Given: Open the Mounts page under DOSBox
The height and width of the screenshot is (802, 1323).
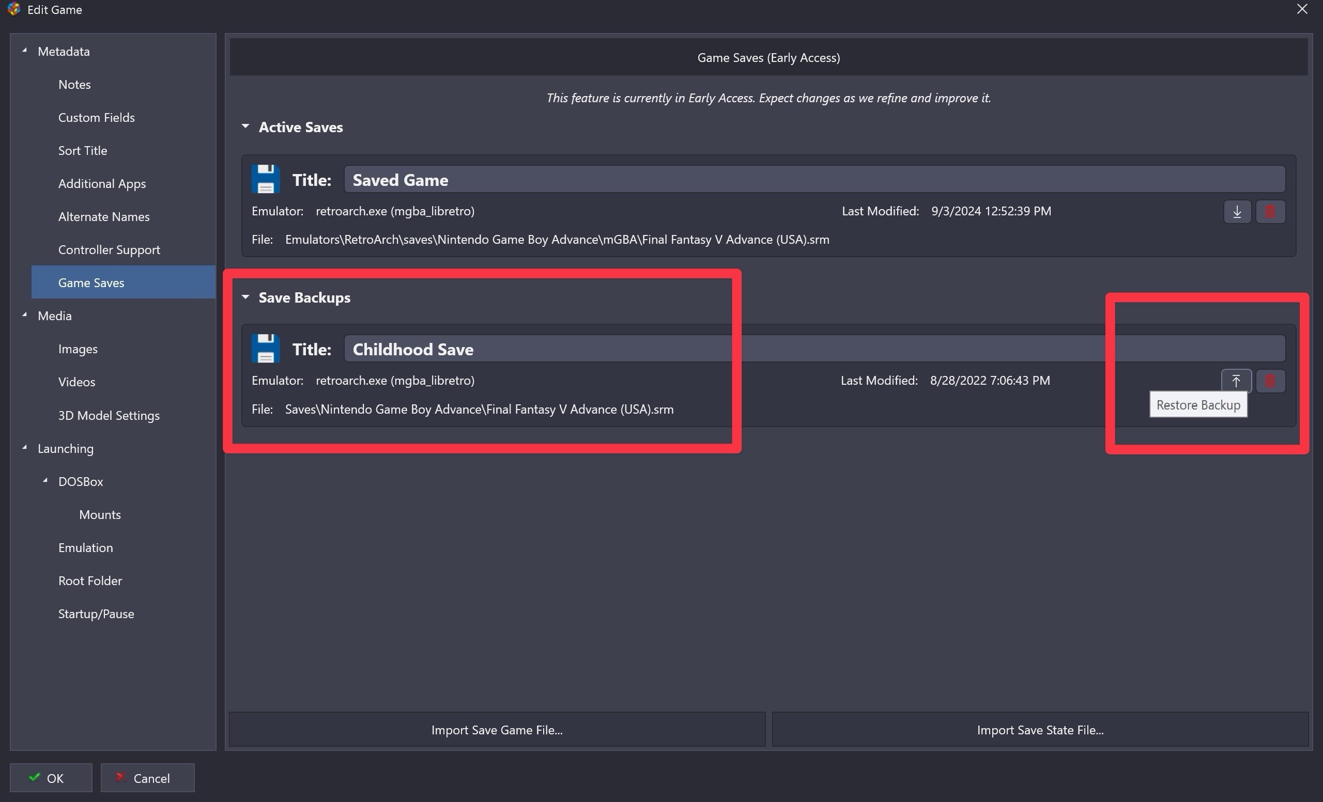Looking at the screenshot, I should pos(100,515).
